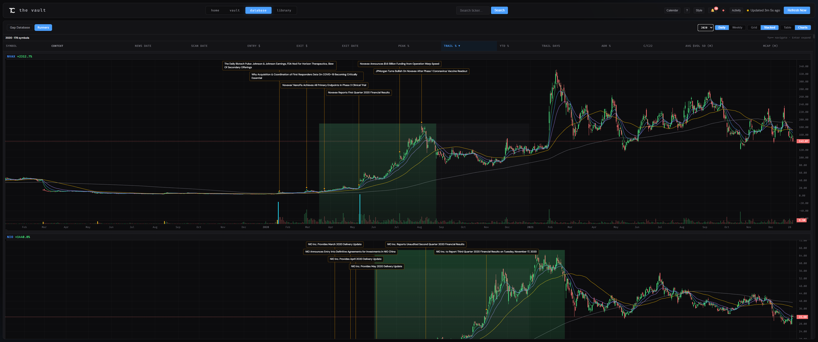Viewport: 818px width, 342px height.
Task: Sort by TRAIL DAYS column header
Action: 551,46
